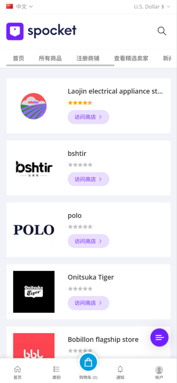Click the Spocket logo
Screen dimensions: 177x383
(x=41, y=31)
